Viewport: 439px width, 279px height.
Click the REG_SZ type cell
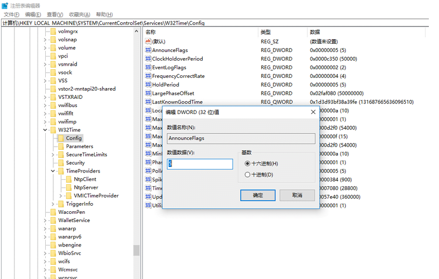pyautogui.click(x=269, y=42)
